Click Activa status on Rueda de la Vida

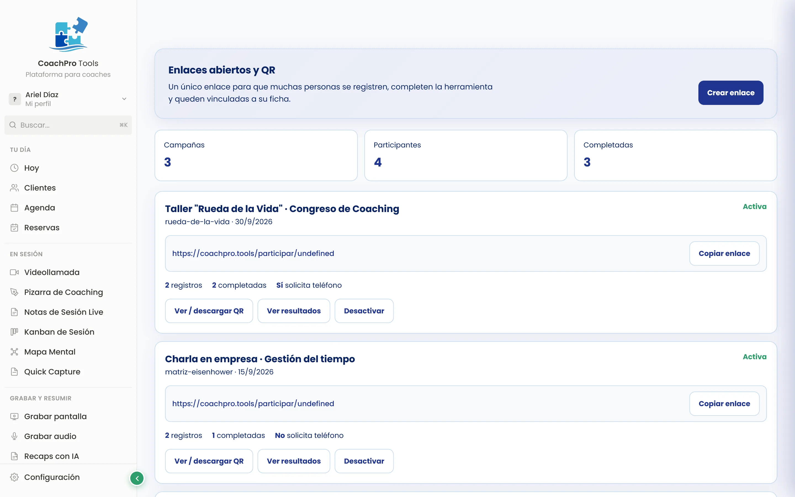pos(755,207)
